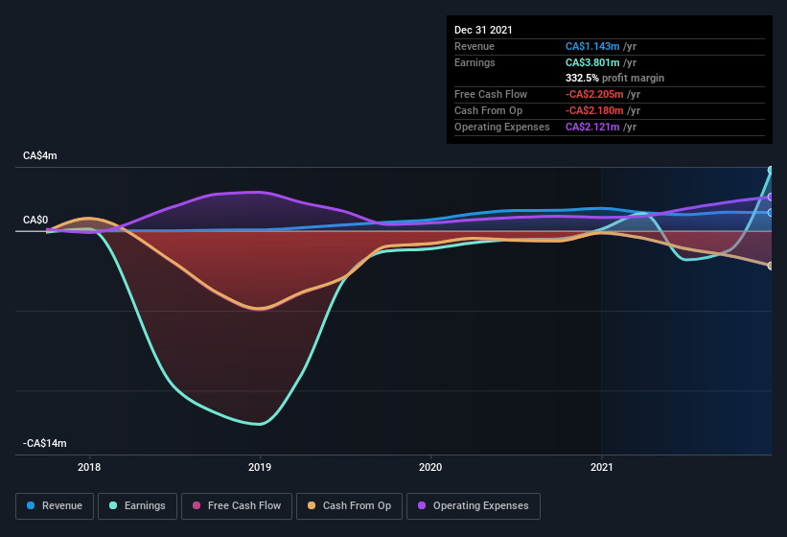Click the orange Cash From Op end point
Image resolution: width=787 pixels, height=537 pixels.
[x=770, y=266]
